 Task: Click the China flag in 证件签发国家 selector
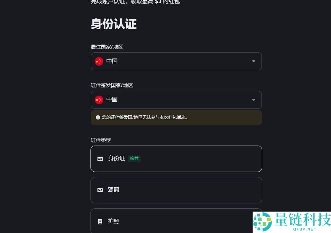pos(99,100)
